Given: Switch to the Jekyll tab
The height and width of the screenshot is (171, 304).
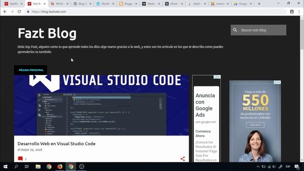Looking at the screenshot, I should click(x=197, y=4).
